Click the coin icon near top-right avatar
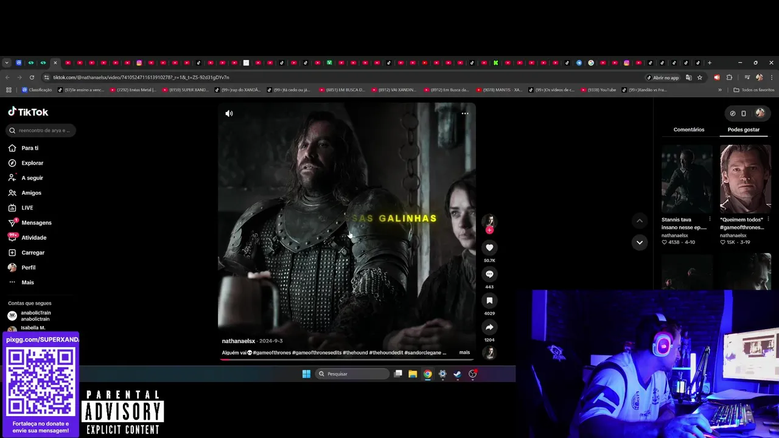This screenshot has width=779, height=438. pos(733,113)
